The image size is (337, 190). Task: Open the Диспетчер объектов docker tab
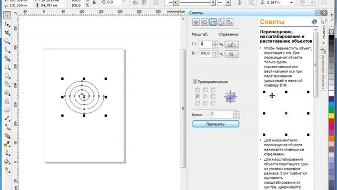pos(323,69)
